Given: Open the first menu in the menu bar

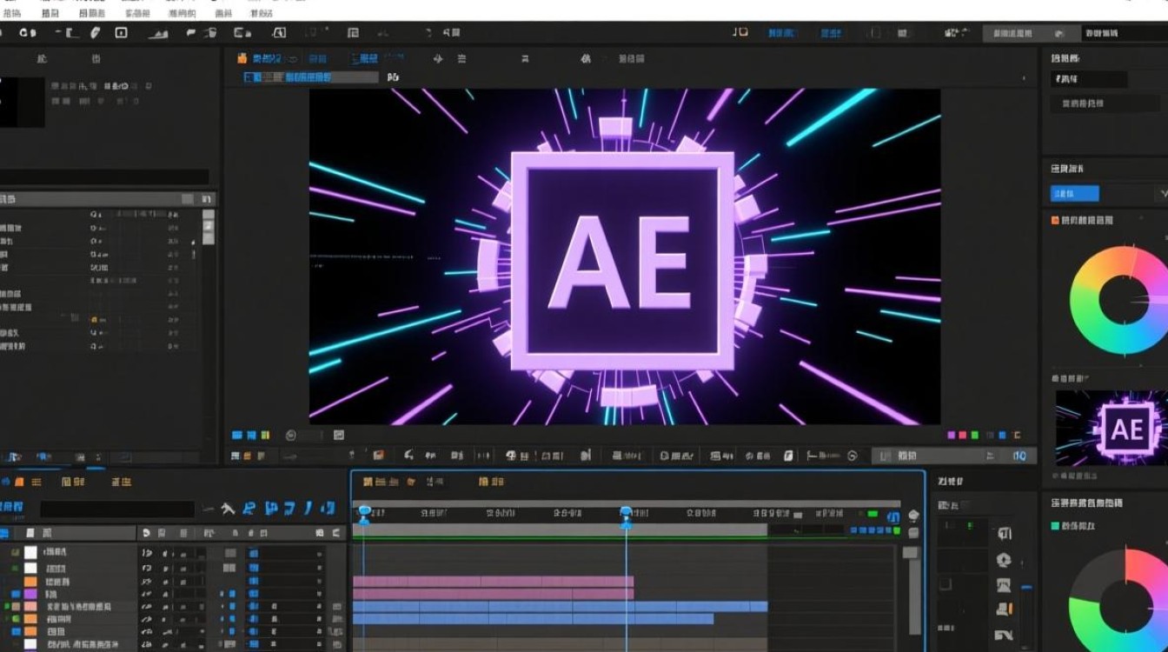Looking at the screenshot, I should [x=12, y=14].
